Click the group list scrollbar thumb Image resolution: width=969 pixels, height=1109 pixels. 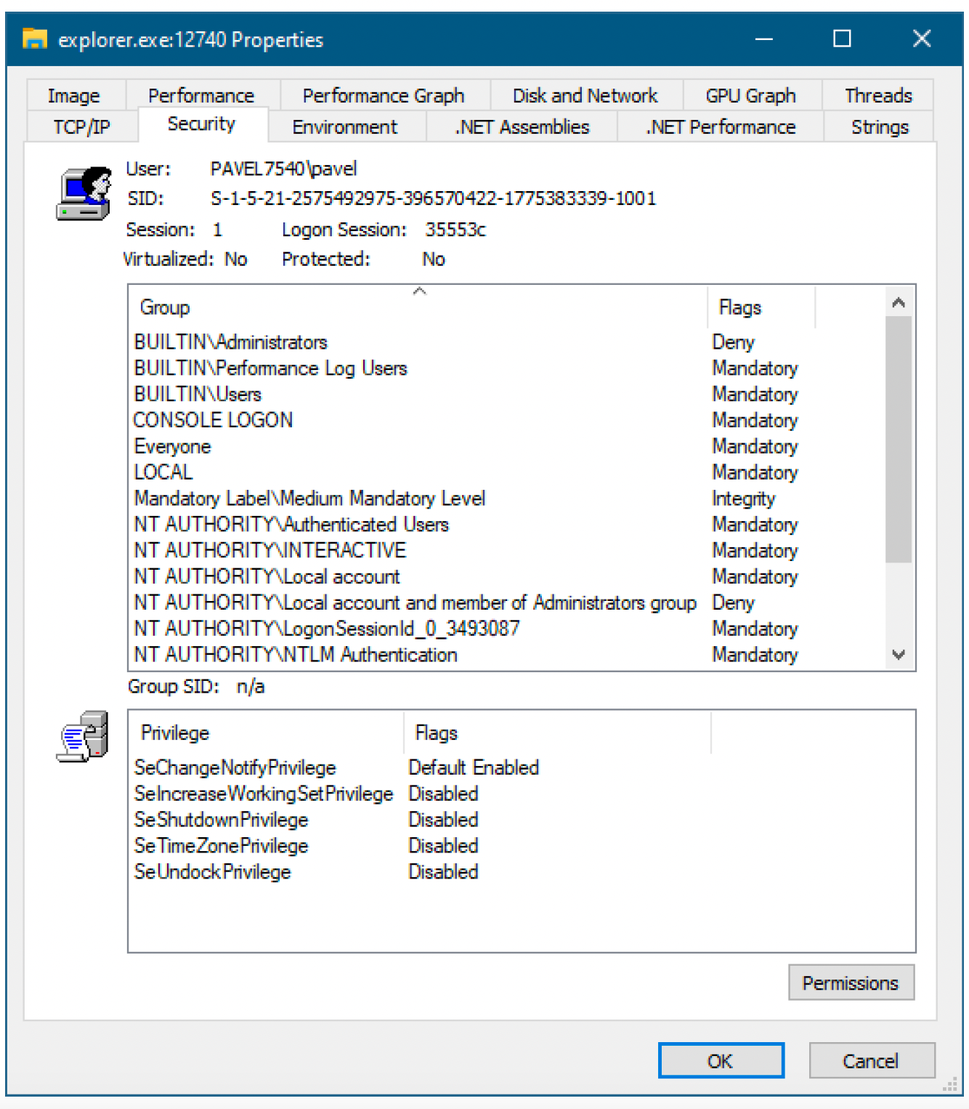pyautogui.click(x=899, y=439)
